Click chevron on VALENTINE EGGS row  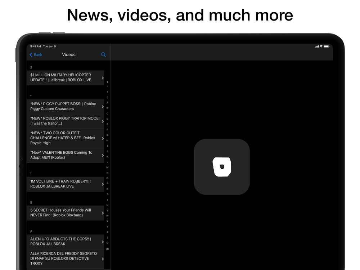[x=103, y=156]
